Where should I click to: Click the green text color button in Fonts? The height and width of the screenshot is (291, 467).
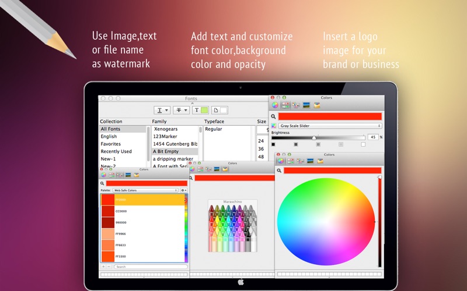[x=200, y=110]
